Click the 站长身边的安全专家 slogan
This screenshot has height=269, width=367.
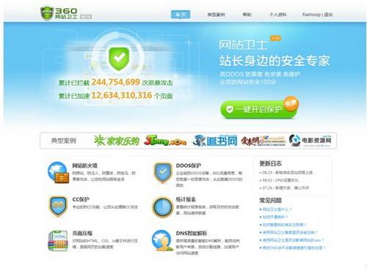coord(275,61)
